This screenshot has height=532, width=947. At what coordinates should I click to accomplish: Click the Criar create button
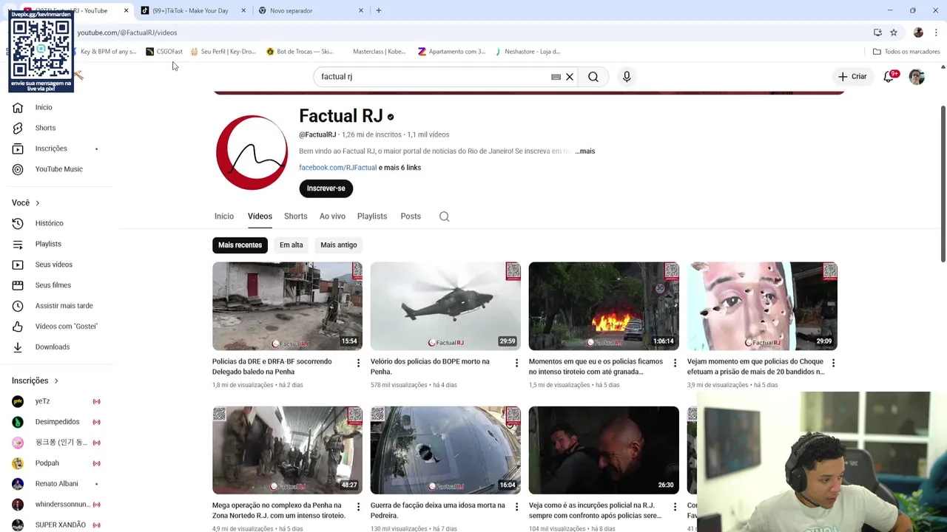(x=852, y=77)
